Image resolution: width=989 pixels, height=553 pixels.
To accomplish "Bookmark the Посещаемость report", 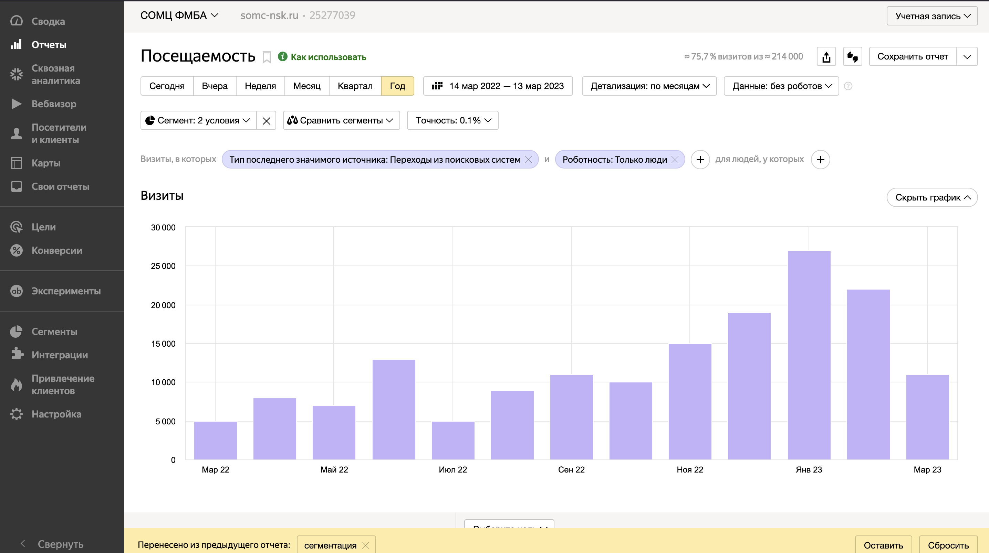I will (x=267, y=57).
